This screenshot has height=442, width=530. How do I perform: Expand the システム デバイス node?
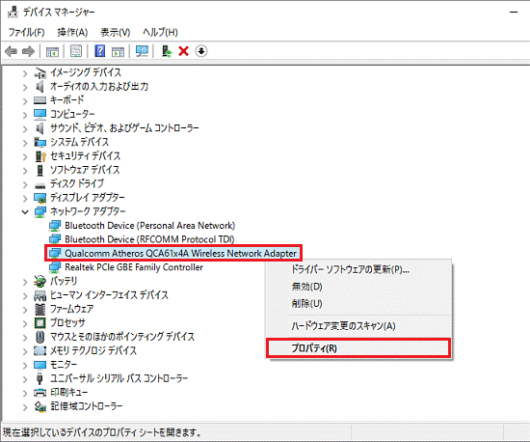click(x=25, y=142)
